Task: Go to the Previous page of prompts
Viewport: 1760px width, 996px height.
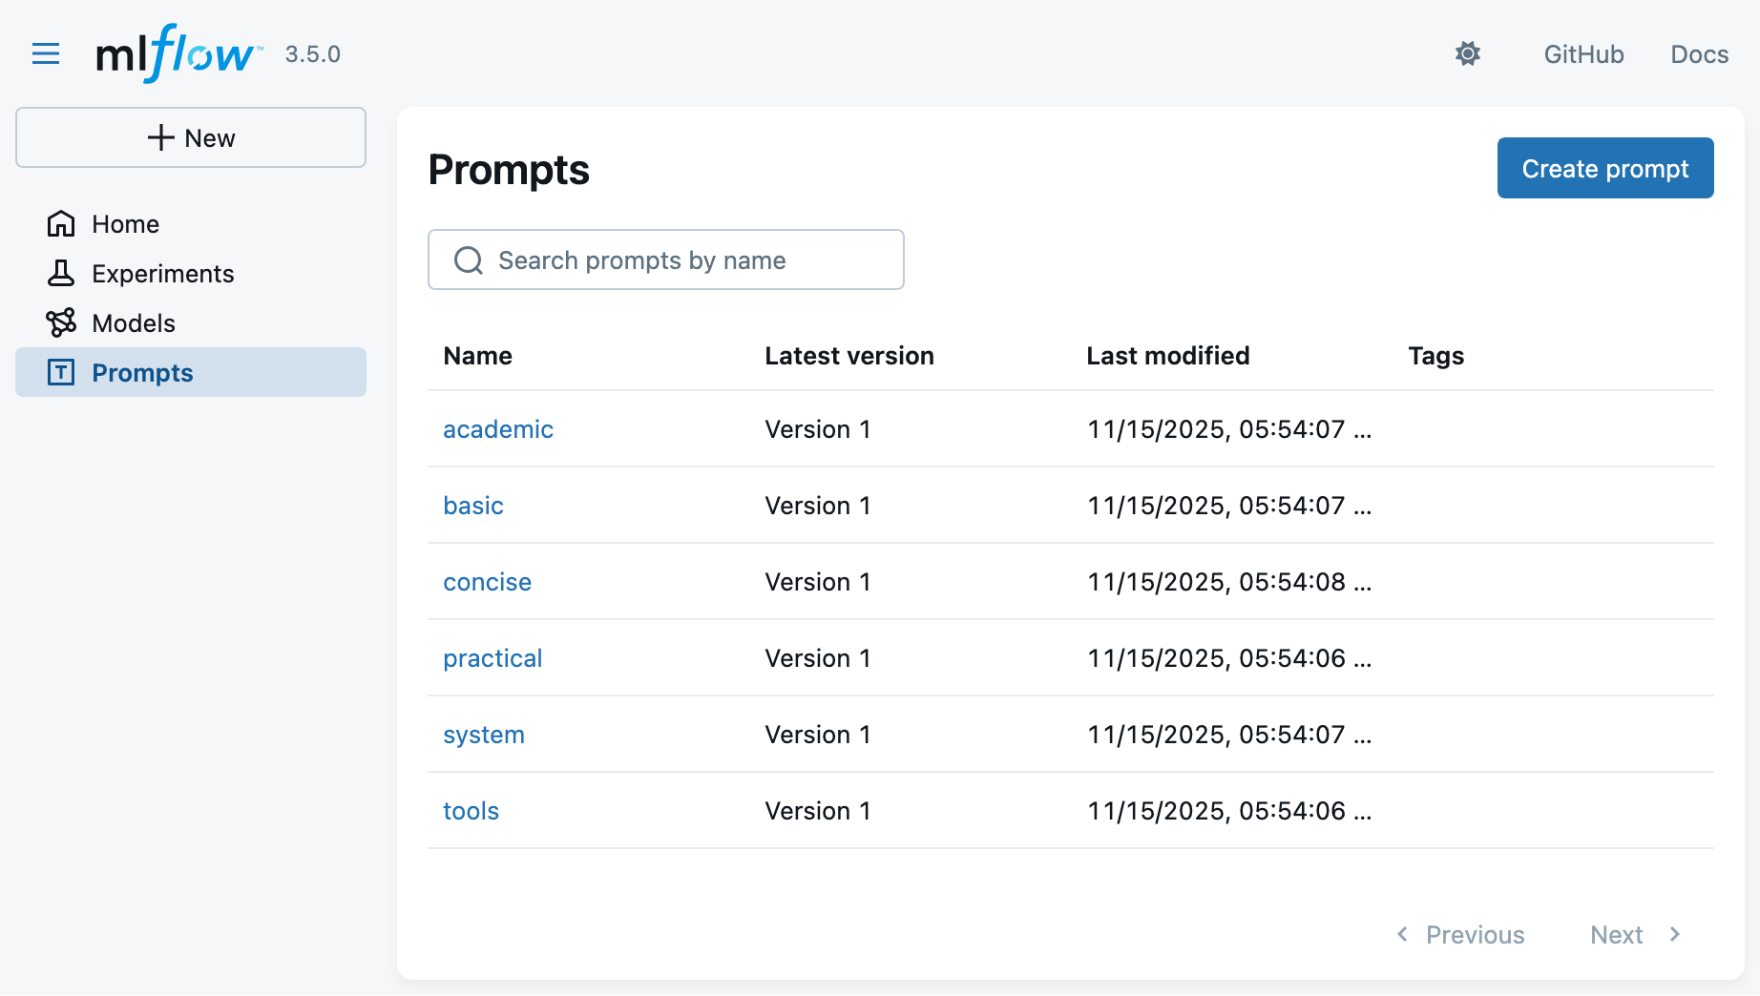Action: click(1460, 935)
